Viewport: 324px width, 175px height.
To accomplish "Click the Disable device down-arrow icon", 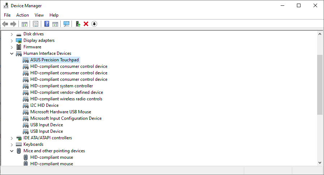I will [x=94, y=24].
